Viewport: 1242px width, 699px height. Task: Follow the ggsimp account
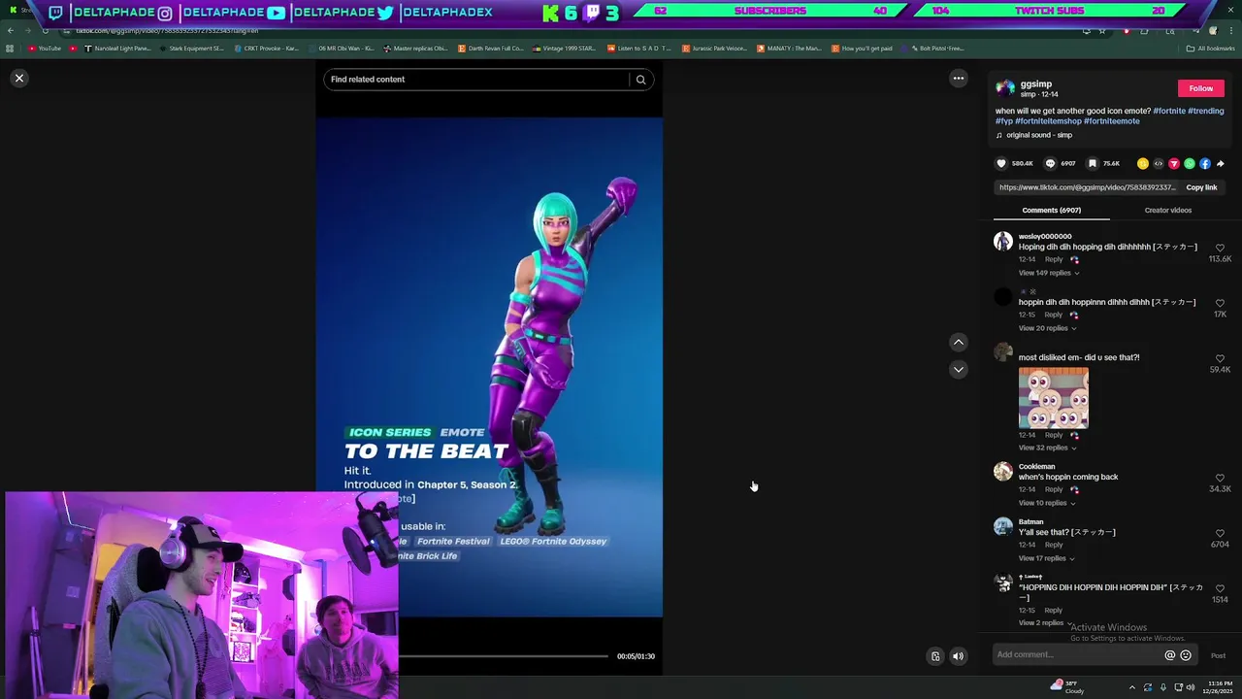tap(1200, 88)
